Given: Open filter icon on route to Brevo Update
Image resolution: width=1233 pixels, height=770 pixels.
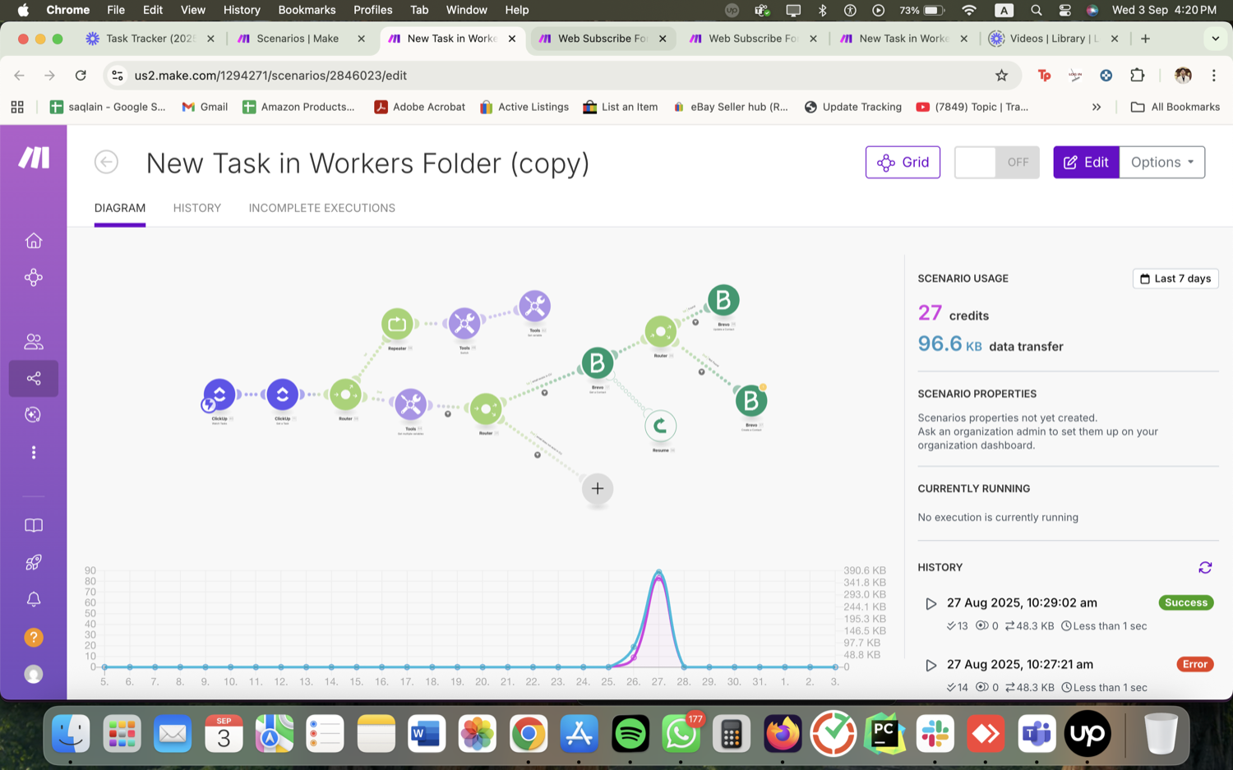Looking at the screenshot, I should coord(695,322).
